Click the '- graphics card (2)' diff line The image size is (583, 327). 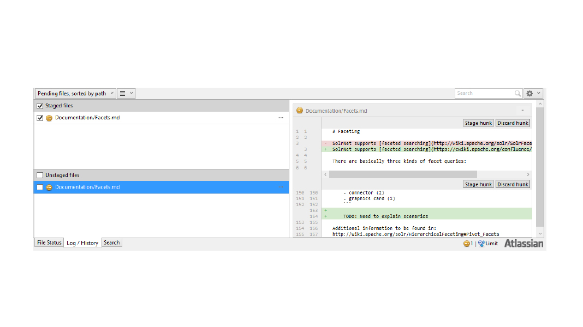tap(369, 198)
